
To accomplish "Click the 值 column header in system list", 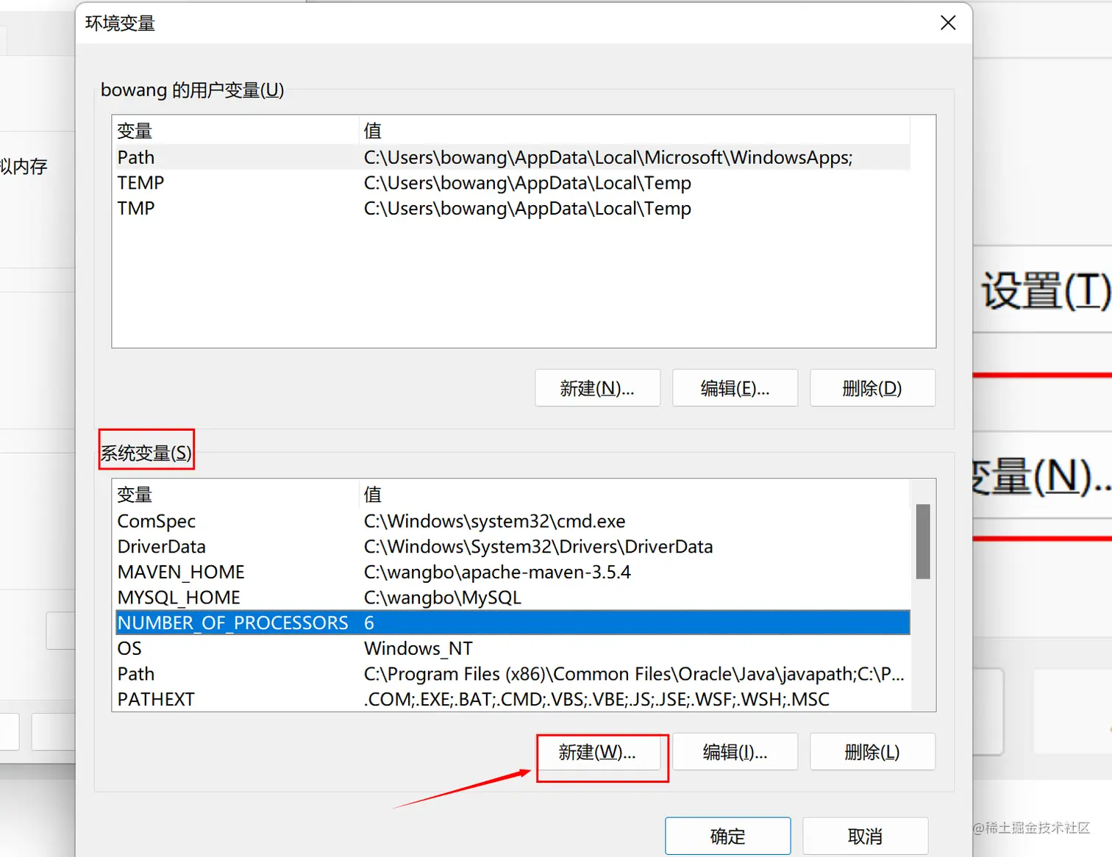I will tap(635, 495).
